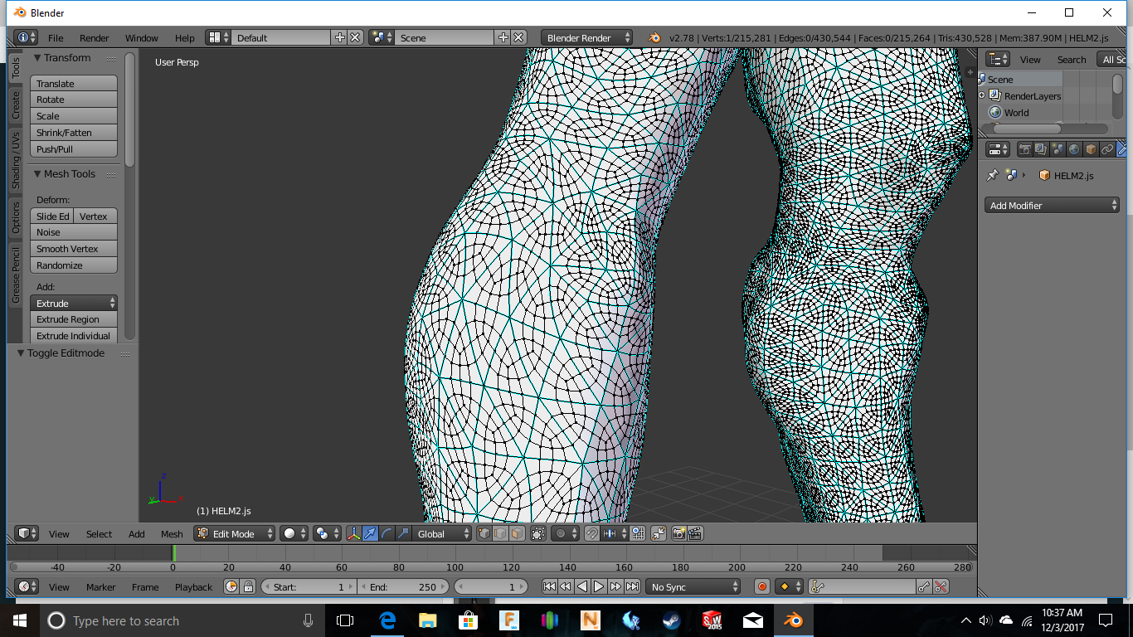Render OpenGL animation clapperboard icon

coord(696,533)
